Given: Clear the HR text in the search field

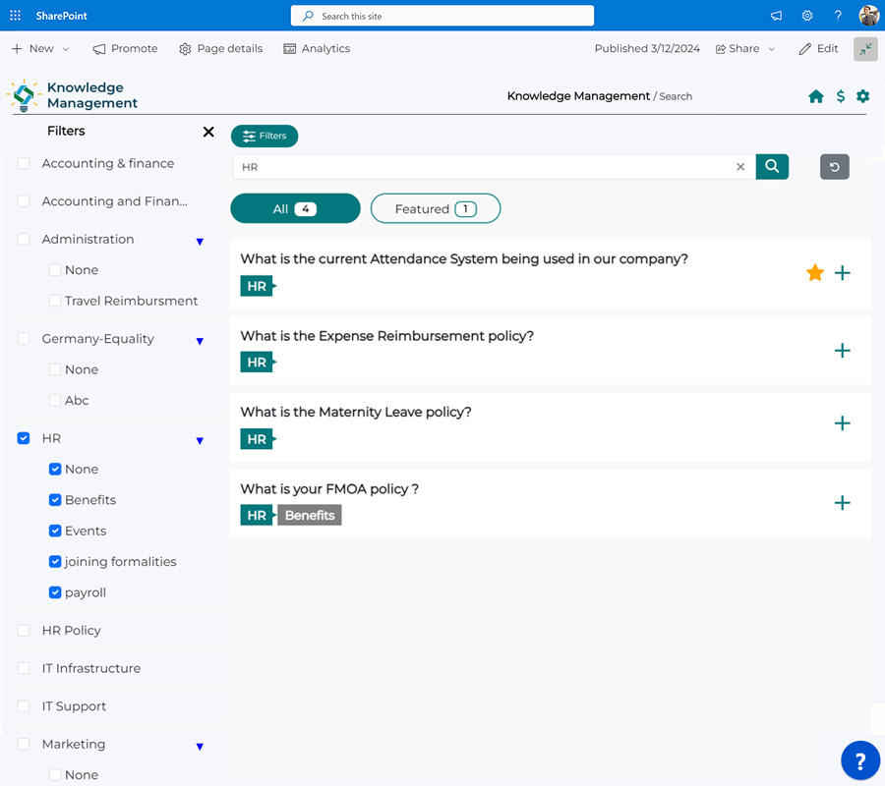Looking at the screenshot, I should point(740,167).
